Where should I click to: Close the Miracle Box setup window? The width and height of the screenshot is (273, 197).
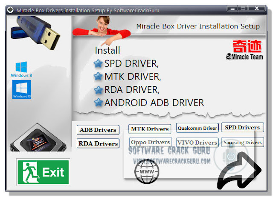click(257, 8)
